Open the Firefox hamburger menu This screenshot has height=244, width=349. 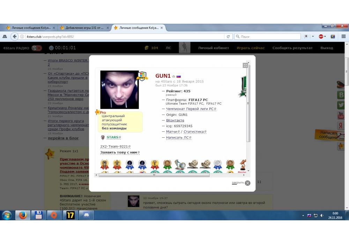coord(343,37)
